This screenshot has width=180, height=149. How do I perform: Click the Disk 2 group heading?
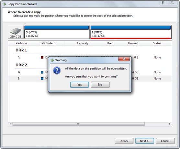[x=21, y=65]
